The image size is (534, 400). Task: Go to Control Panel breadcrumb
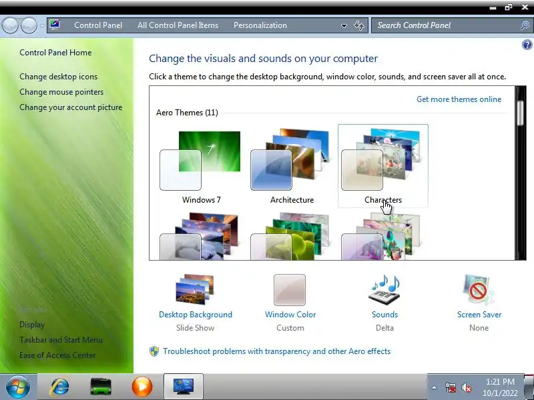98,25
